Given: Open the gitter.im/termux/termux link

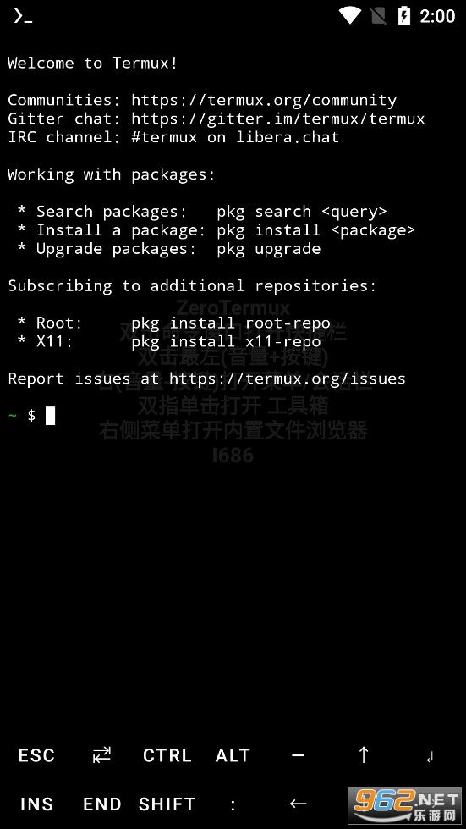Looking at the screenshot, I should point(278,119).
